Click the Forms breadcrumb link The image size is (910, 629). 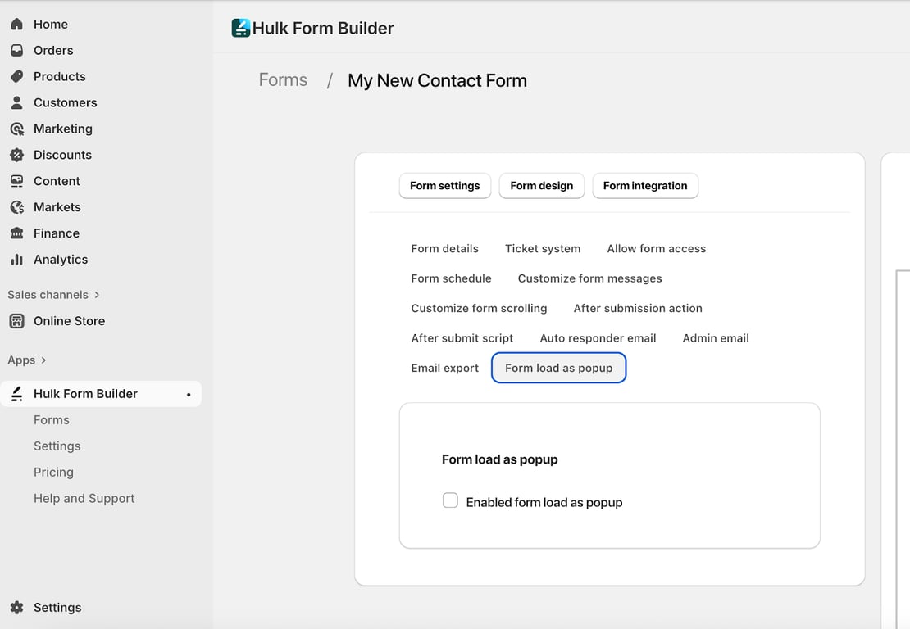click(283, 80)
